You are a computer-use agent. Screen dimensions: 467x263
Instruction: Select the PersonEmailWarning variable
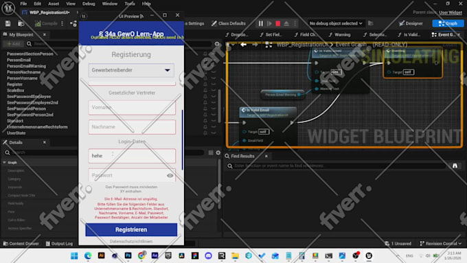coord(27,66)
